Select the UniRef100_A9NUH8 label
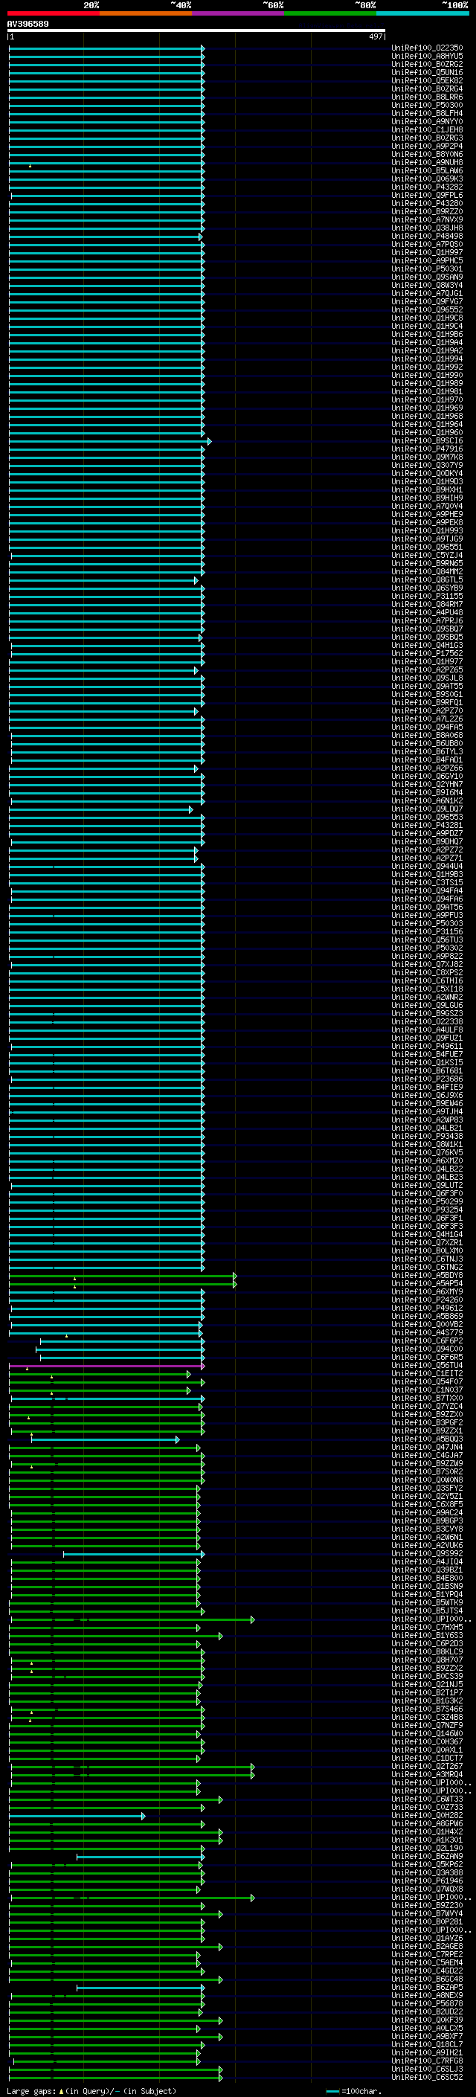 (x=427, y=163)
